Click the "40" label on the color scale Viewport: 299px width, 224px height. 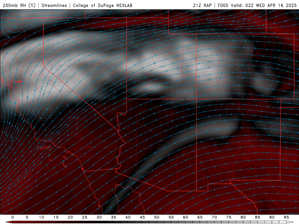pos(128,217)
